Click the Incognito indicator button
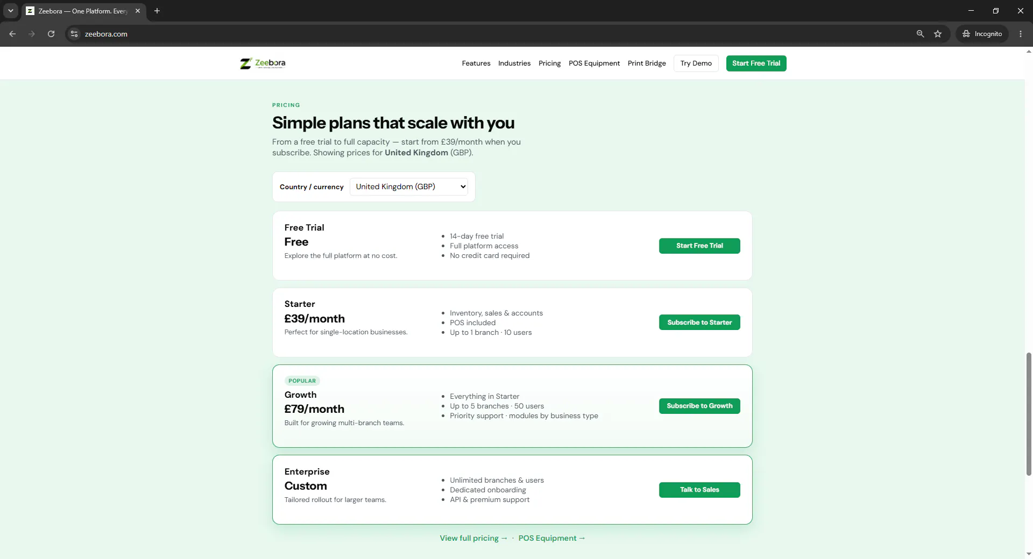1033x559 pixels. click(x=982, y=34)
